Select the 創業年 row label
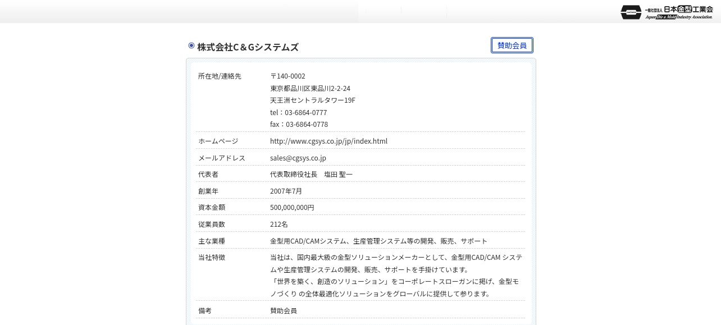This screenshot has width=721, height=325. pos(208,191)
